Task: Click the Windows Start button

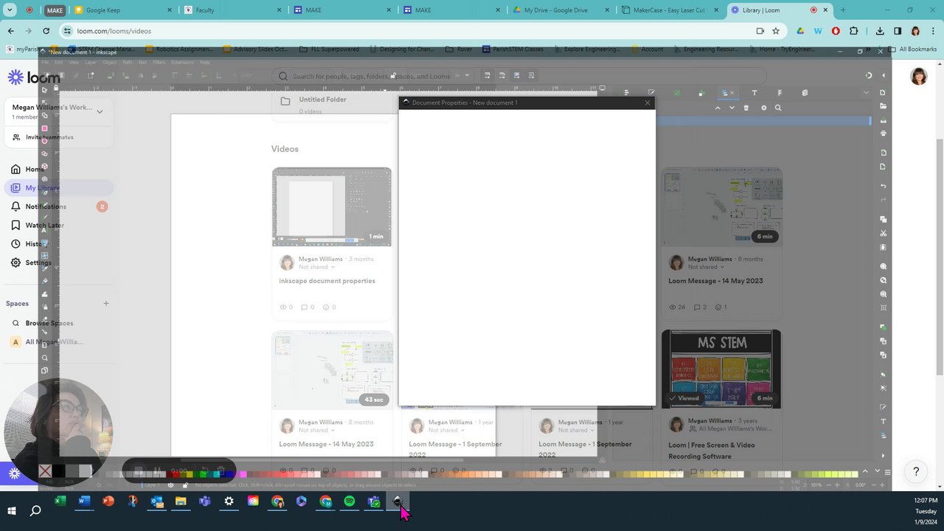Action: 12,510
